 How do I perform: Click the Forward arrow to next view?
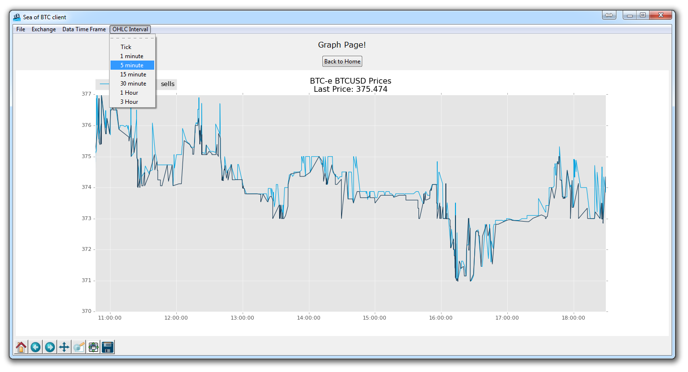click(x=50, y=347)
